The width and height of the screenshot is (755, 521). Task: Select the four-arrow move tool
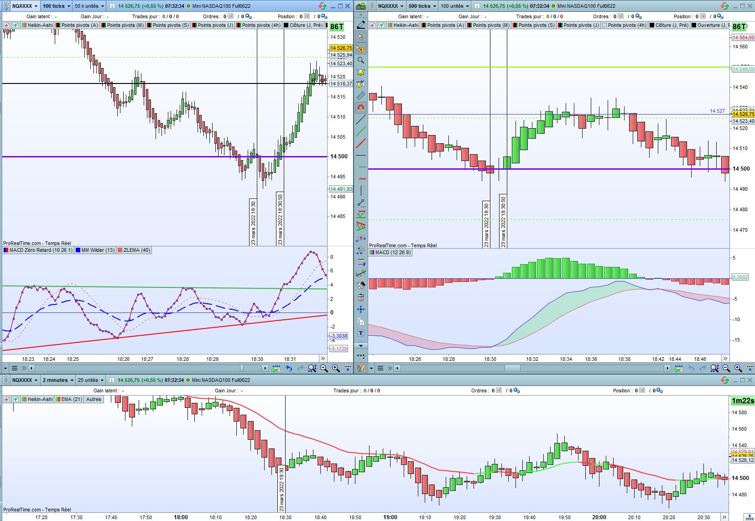[x=361, y=309]
